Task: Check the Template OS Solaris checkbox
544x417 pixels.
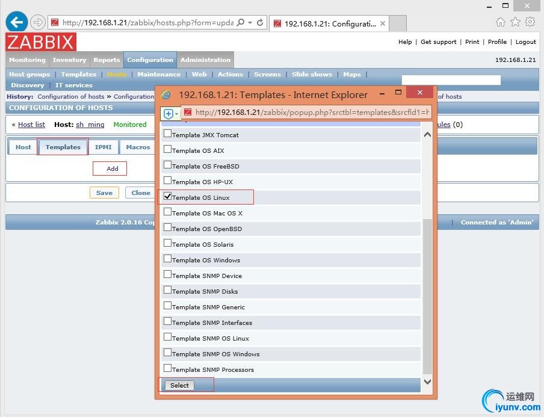Action: click(167, 243)
